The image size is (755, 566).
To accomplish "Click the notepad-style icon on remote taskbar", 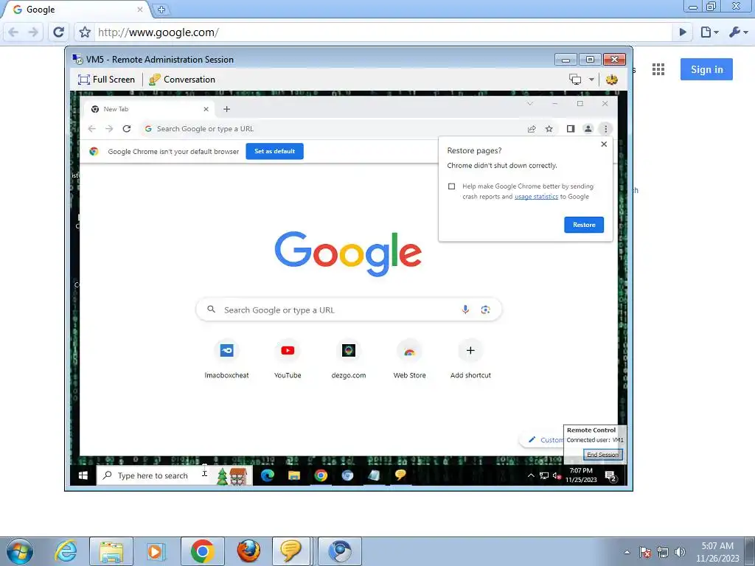I will (374, 475).
